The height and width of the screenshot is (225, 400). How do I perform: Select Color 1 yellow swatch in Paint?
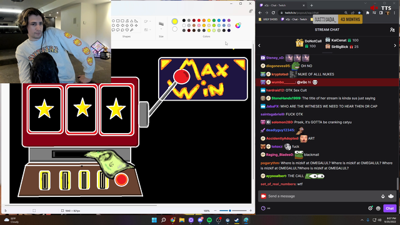click(174, 21)
